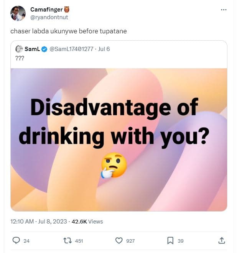Click the SamL name in quoted tweet
This screenshot has height=253, width=237.
pos(32,49)
